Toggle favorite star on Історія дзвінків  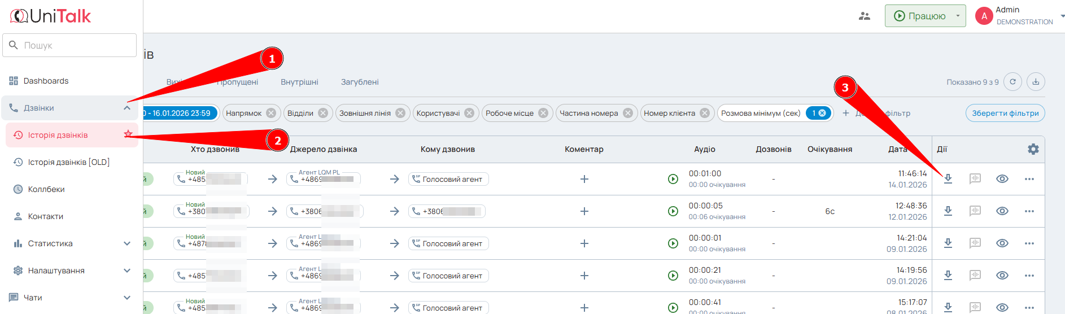(x=128, y=134)
